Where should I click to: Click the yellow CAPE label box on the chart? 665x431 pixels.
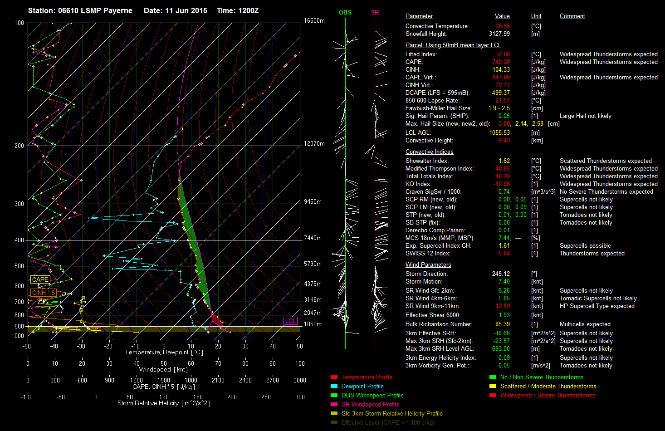tap(40, 279)
